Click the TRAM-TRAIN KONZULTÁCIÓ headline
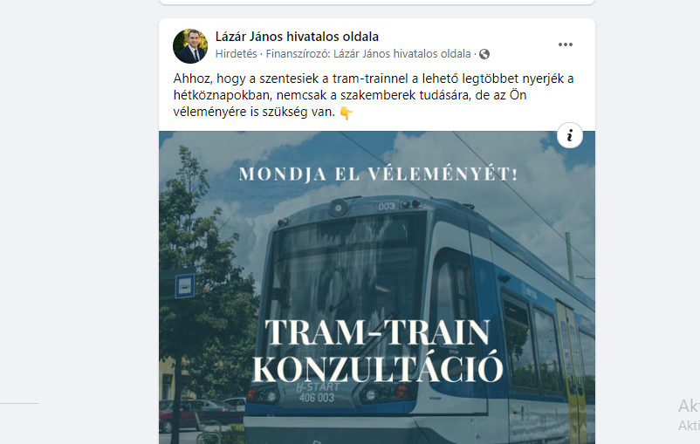The height and width of the screenshot is (444, 700). click(x=378, y=351)
